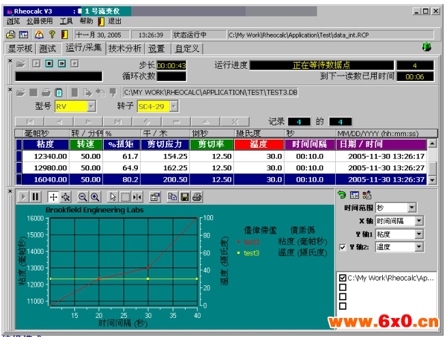Open the 仪器使用 menu
Screen dimensions: 447x337
(x=40, y=21)
